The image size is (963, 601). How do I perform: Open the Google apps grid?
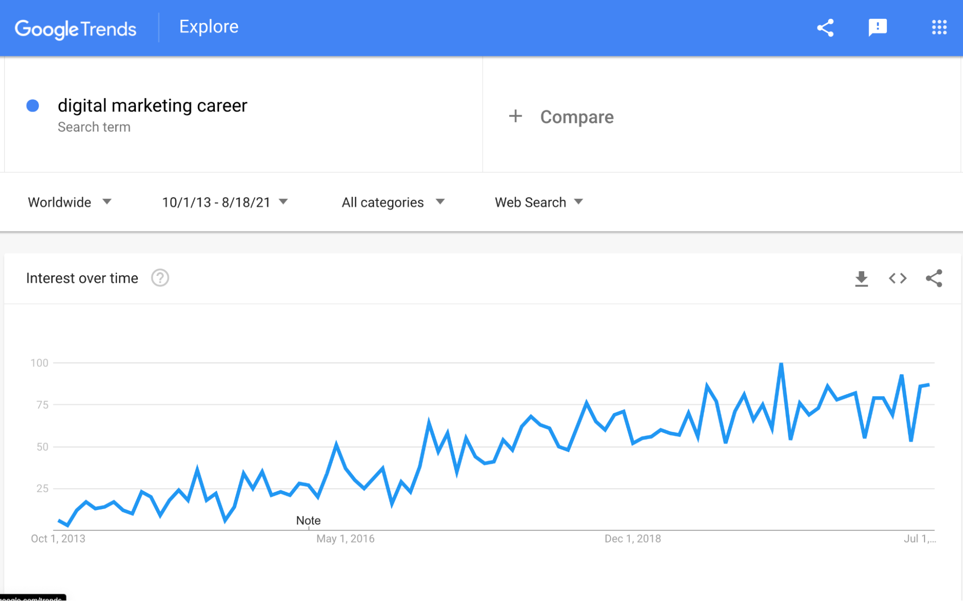(x=939, y=27)
